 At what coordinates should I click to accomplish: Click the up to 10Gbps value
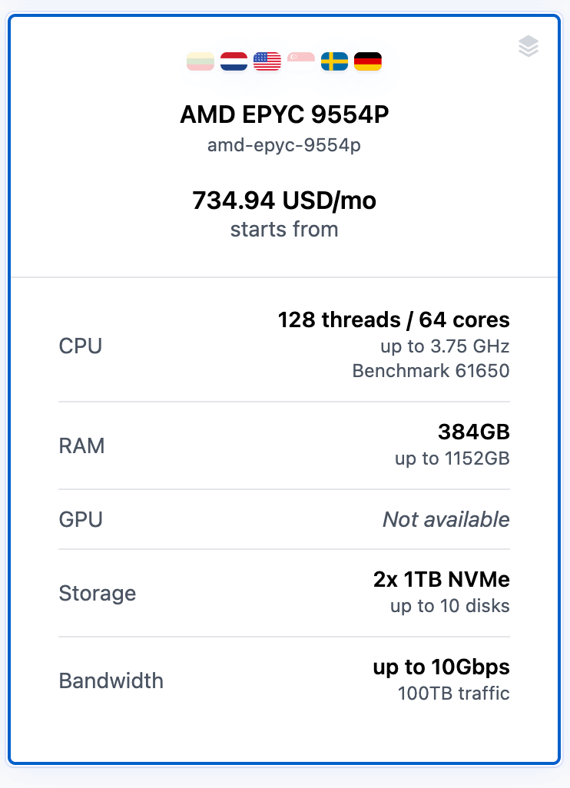pyautogui.click(x=442, y=667)
